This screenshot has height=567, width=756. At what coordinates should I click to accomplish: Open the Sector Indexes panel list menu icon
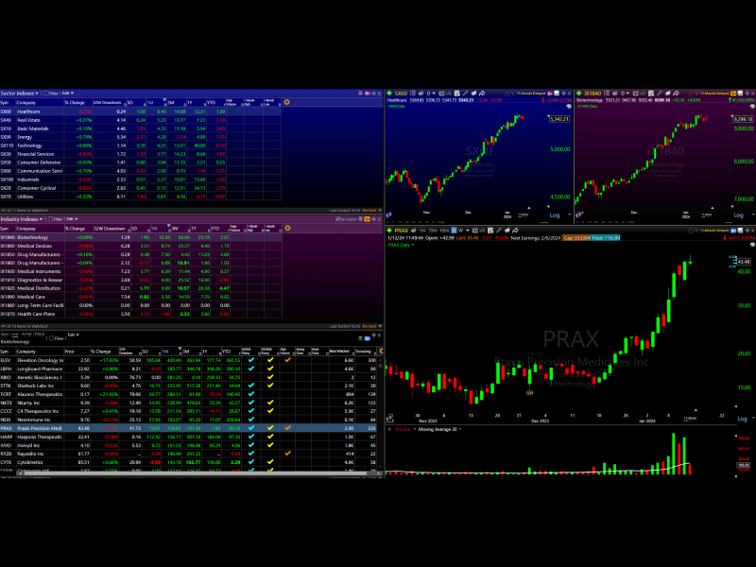coord(360,93)
